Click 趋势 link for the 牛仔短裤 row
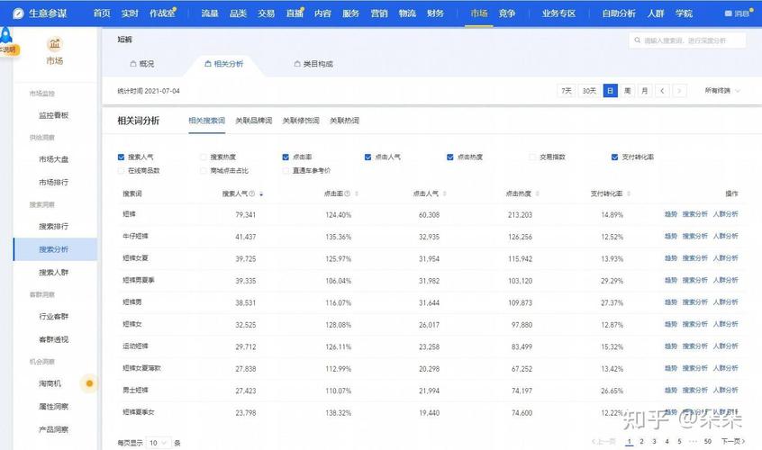Image resolution: width=762 pixels, height=450 pixels. coord(671,236)
